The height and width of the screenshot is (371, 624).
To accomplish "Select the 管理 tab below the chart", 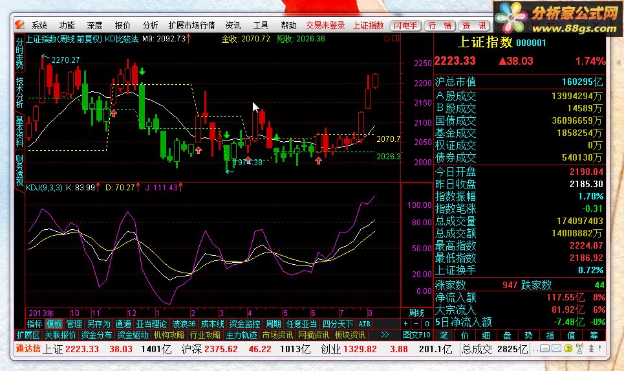I will click(74, 324).
